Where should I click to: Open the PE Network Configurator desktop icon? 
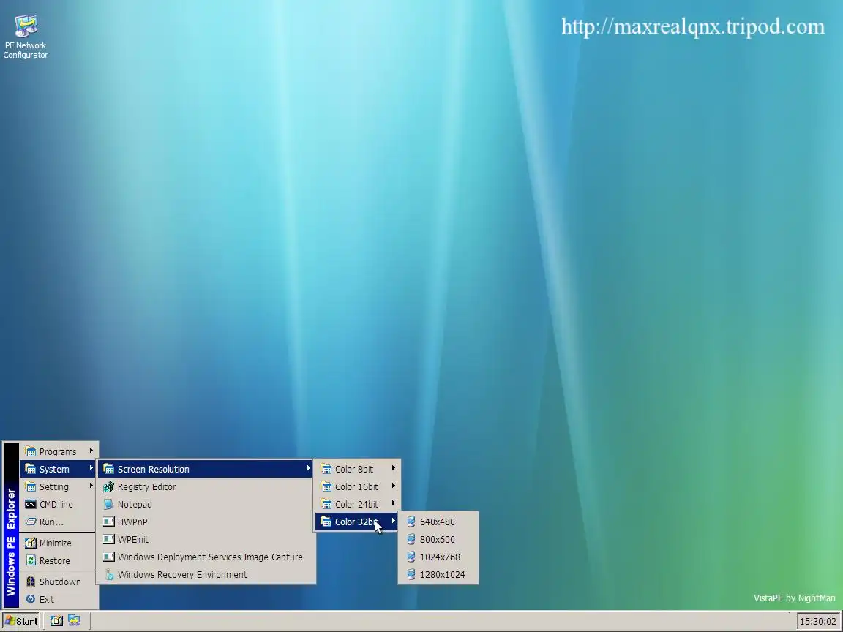pos(26,36)
